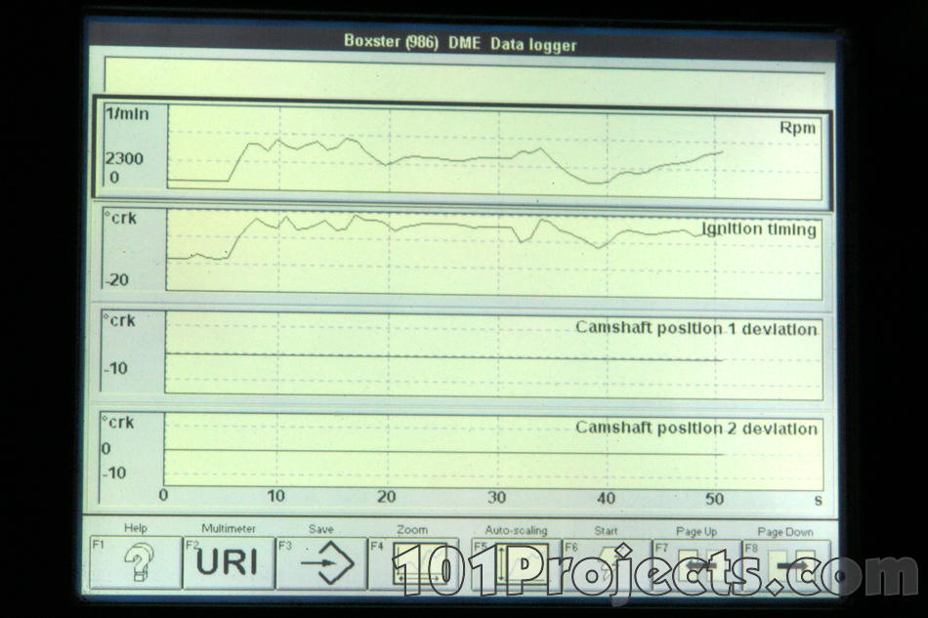Click the °crk unit on the Ignition timing graph
The width and height of the screenshot is (928, 618).
pos(120,219)
